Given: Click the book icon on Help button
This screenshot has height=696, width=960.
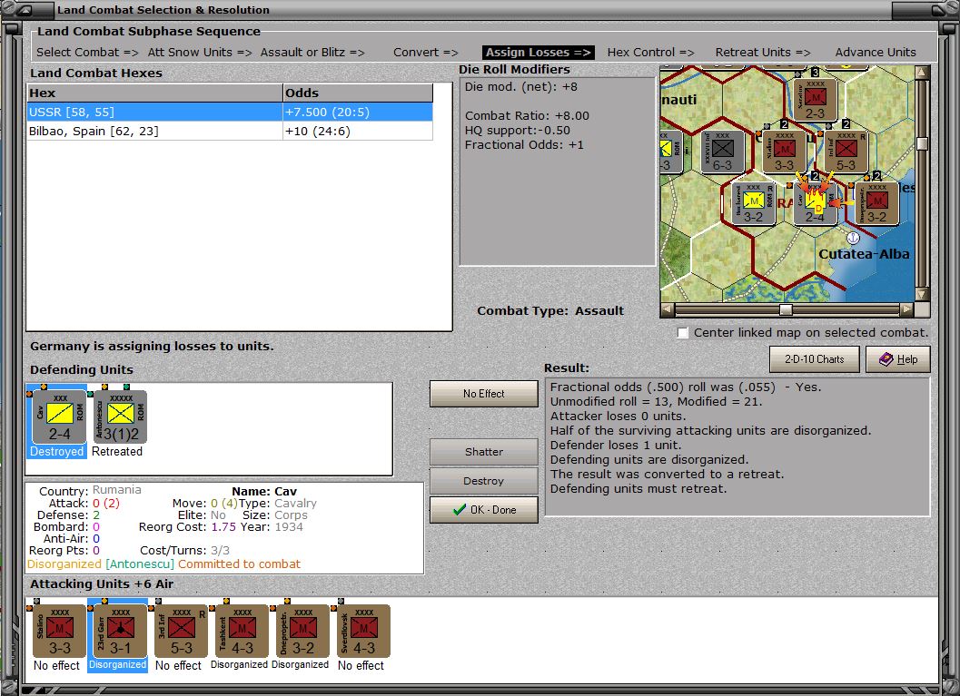Looking at the screenshot, I should pos(886,359).
